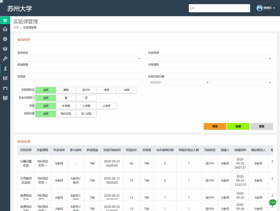Expand the 实验名称 dropdown
The height and width of the screenshot is (211, 280).
tap(139, 59)
